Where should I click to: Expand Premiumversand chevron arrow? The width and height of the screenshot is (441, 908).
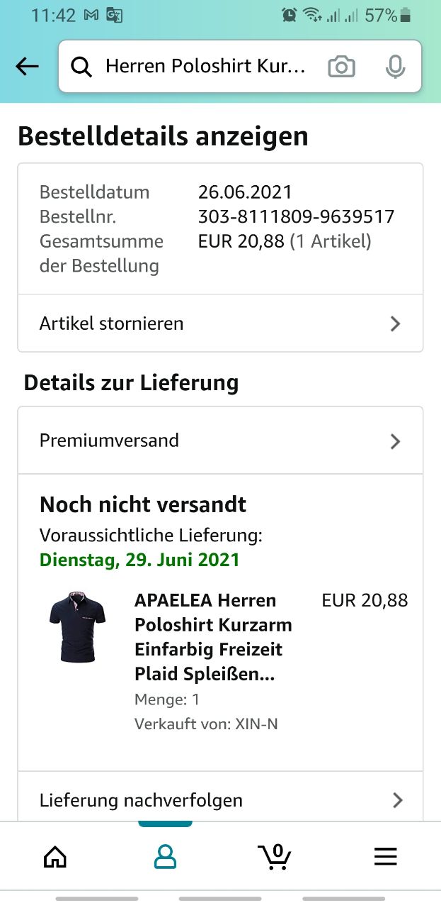click(x=395, y=441)
